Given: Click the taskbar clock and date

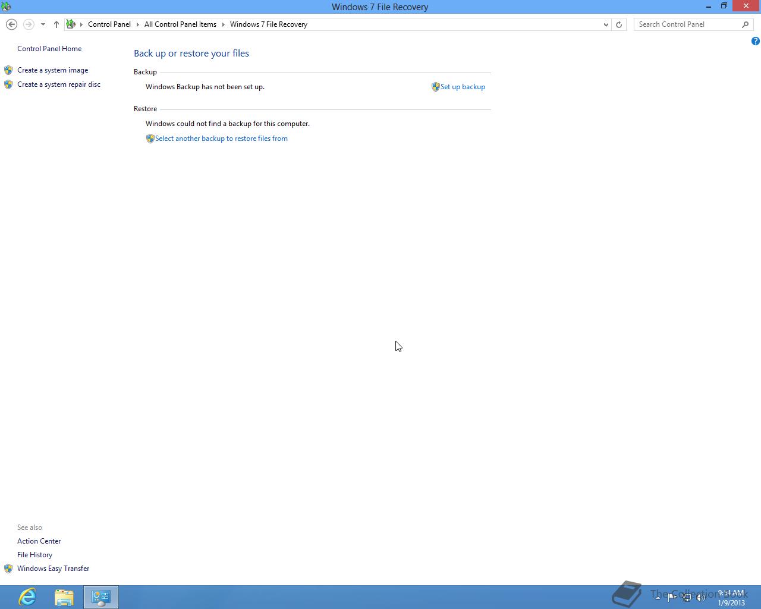Looking at the screenshot, I should [x=731, y=598].
